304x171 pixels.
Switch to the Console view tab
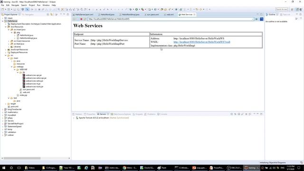[x=162, y=114]
